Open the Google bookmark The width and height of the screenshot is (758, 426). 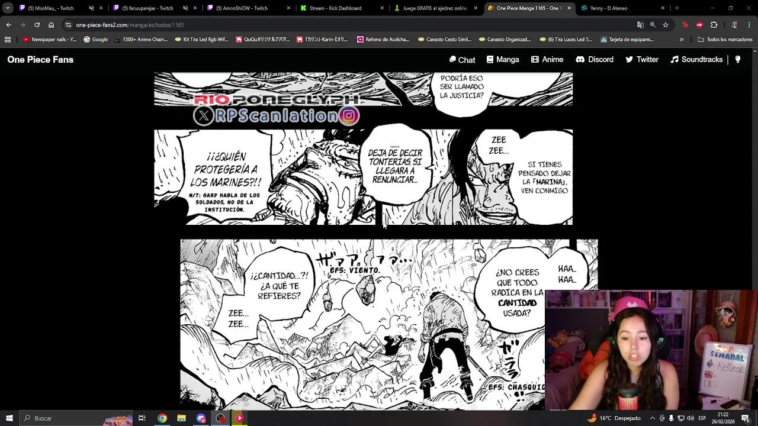point(95,40)
